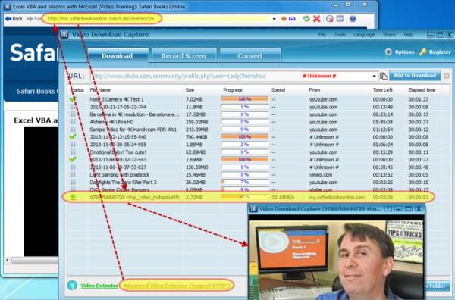Click the Video Download Capture title bar icon
Image resolution: width=455 pixels, height=300 pixels.
64,35
